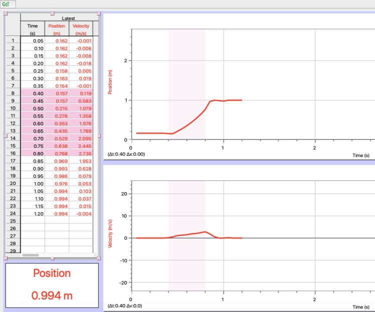Click top-left resize handle of data table
Screen dimensions: 375x312
(6, 13)
